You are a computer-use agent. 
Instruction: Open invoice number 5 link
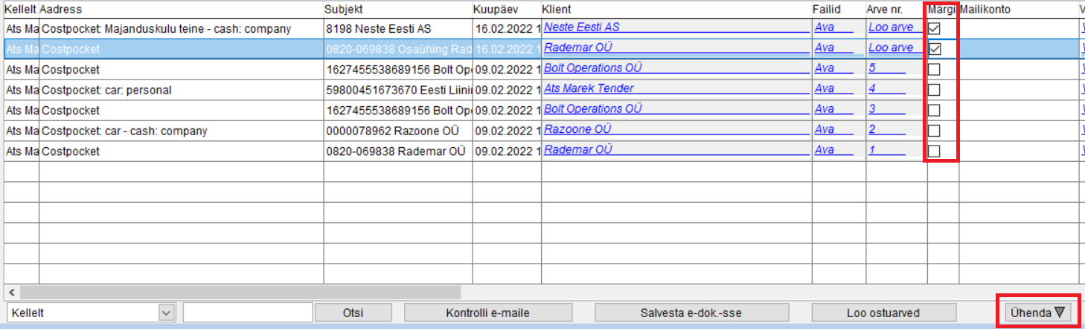(872, 68)
